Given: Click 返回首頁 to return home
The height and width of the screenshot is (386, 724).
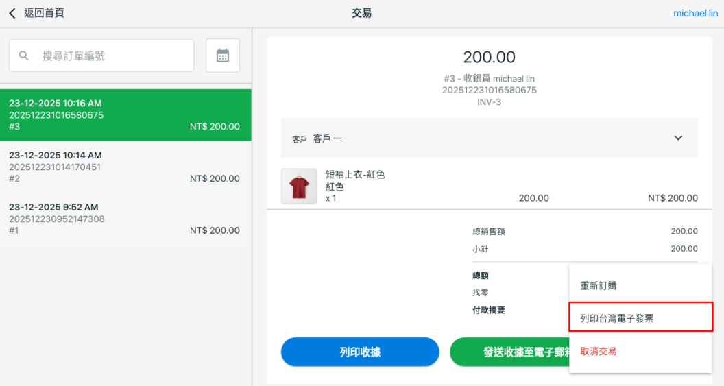Looking at the screenshot, I should (x=44, y=13).
